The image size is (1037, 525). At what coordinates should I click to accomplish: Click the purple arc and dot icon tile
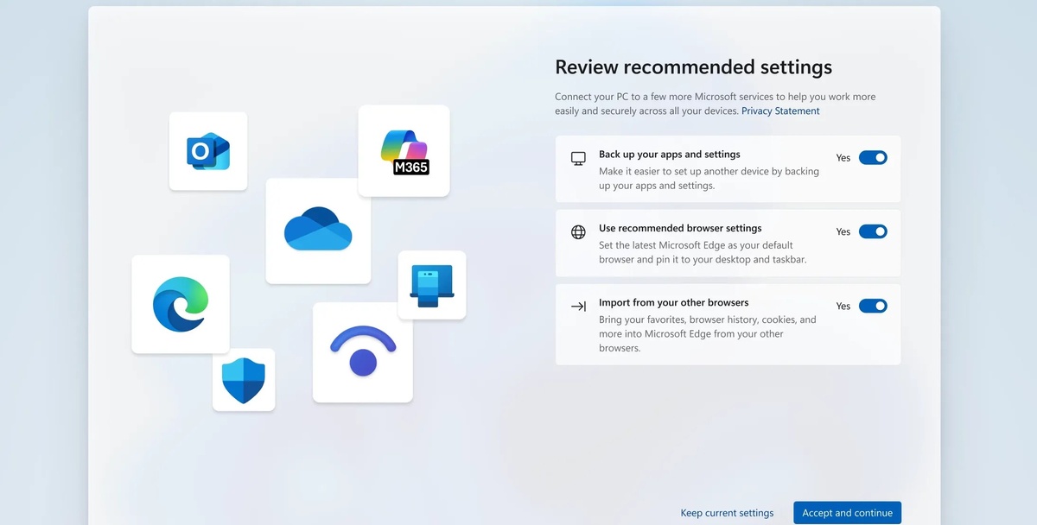coord(363,352)
